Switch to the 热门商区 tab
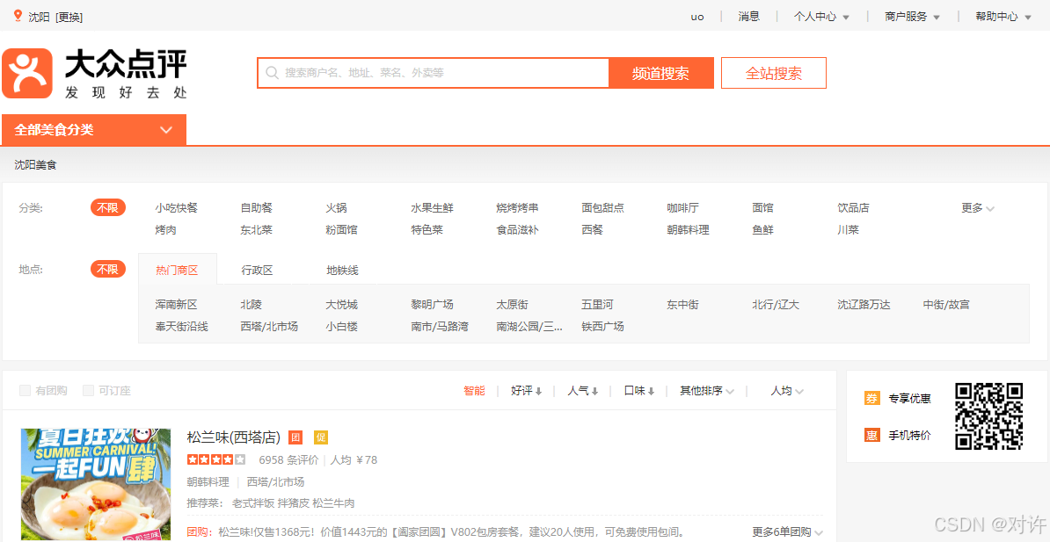1050x542 pixels. [178, 271]
